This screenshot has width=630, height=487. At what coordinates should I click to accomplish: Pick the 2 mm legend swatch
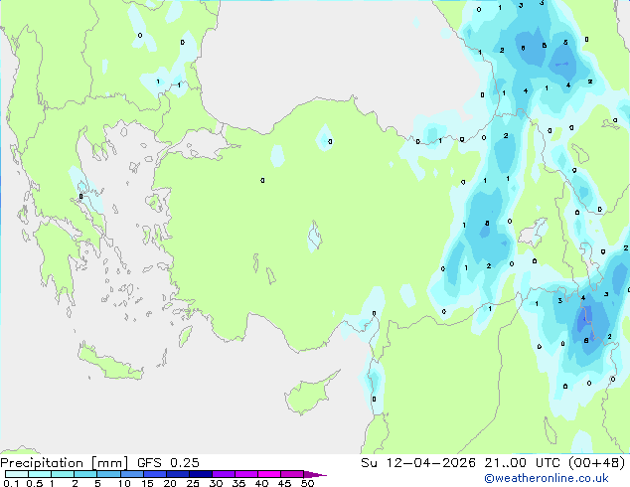coord(85,474)
